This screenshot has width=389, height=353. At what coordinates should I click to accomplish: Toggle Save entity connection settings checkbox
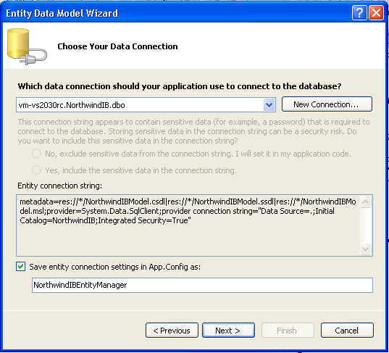click(21, 267)
